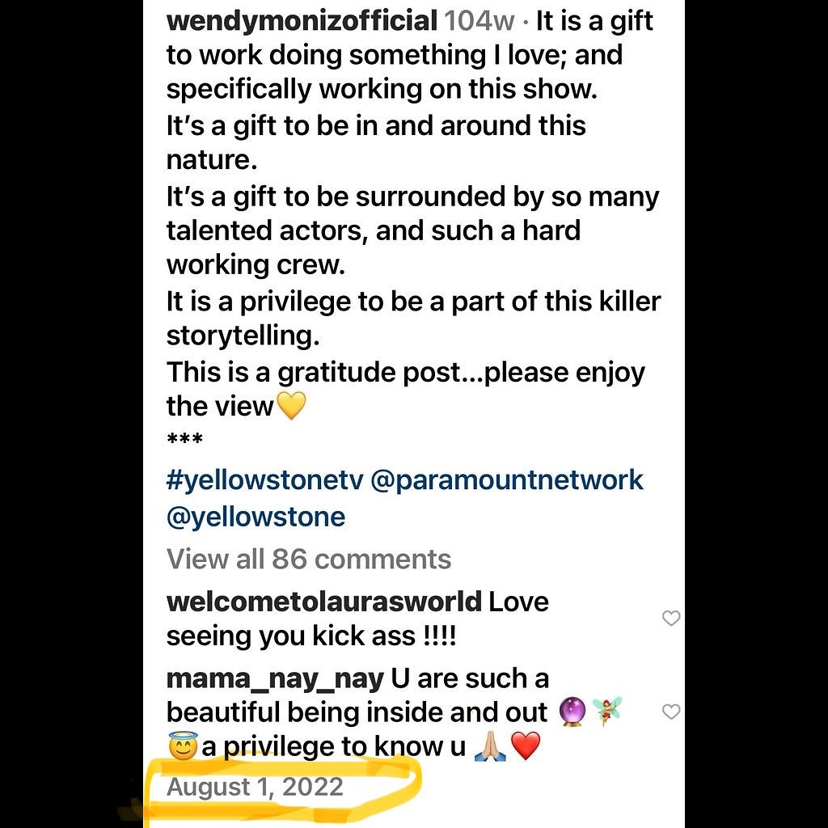Click the August 1, 2022 post date
828x828 pixels.
[255, 787]
